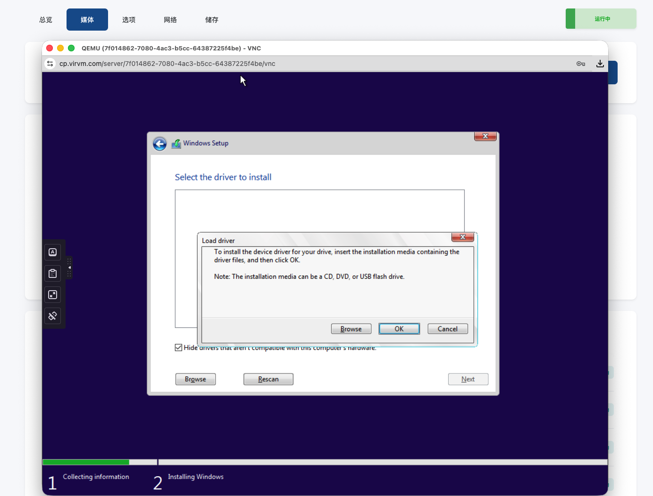Screen dimensions: 653x496
Task: Switch to the 总览 tab
Action: click(46, 20)
